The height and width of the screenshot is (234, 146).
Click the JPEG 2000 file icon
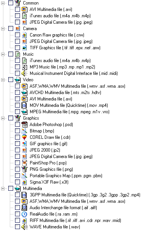(x=24, y=150)
